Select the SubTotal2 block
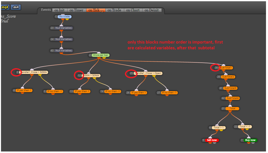This screenshot has height=153, width=268. pos(228,77)
